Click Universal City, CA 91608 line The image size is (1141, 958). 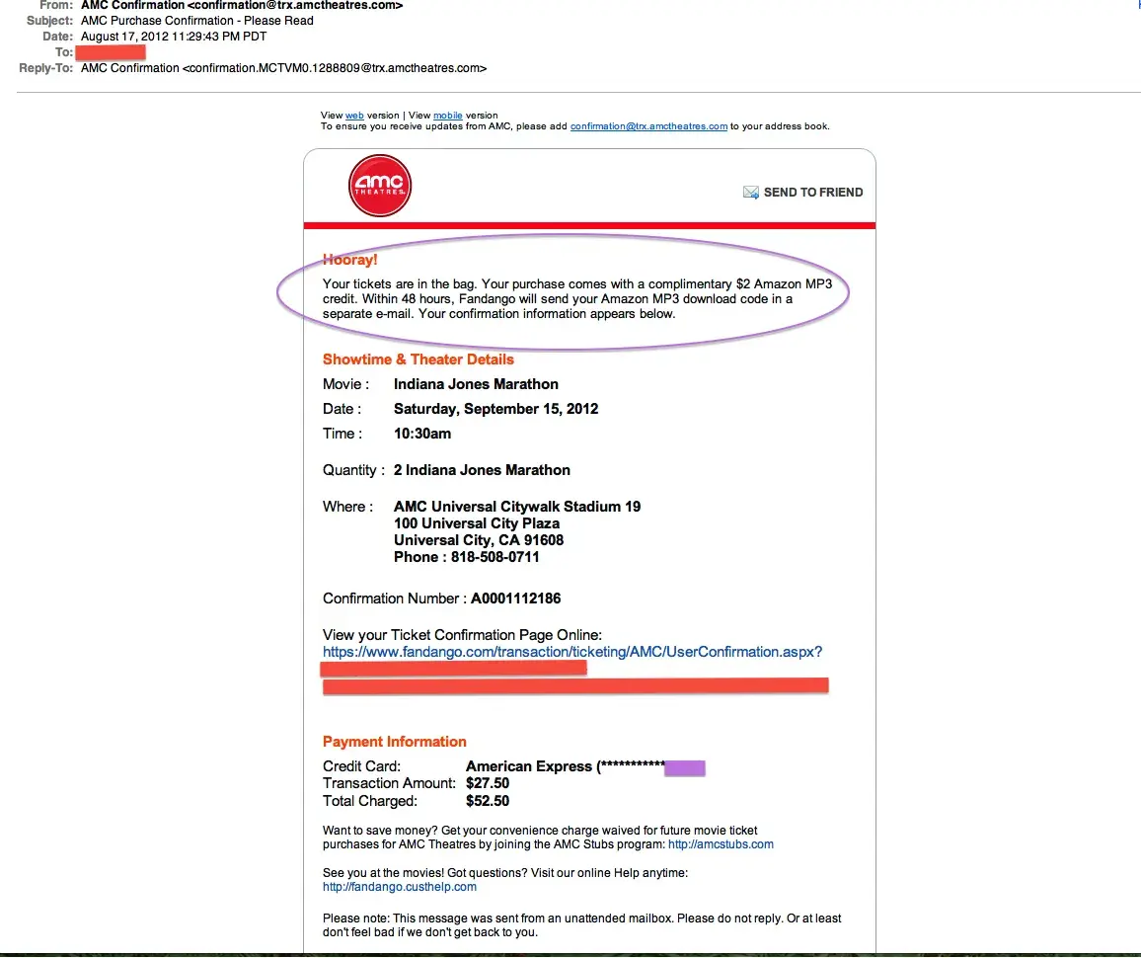coord(478,539)
